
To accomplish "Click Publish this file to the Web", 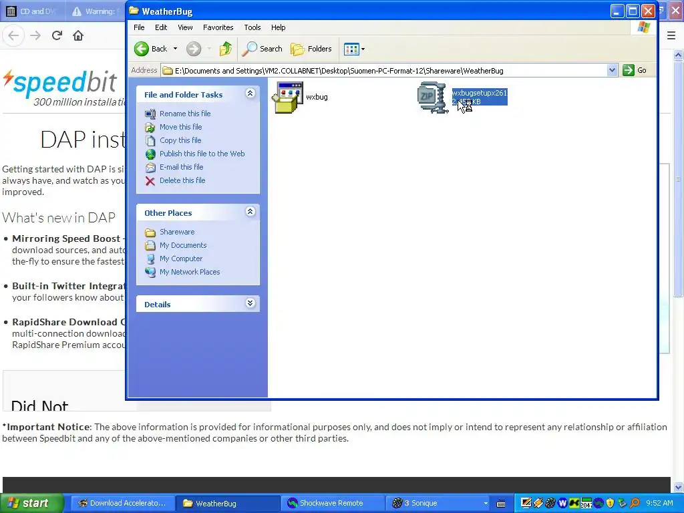I will 202,154.
